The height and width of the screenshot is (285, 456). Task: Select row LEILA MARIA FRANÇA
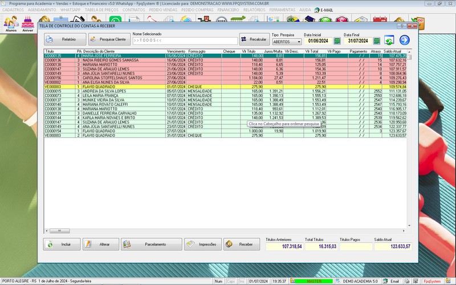(225, 96)
